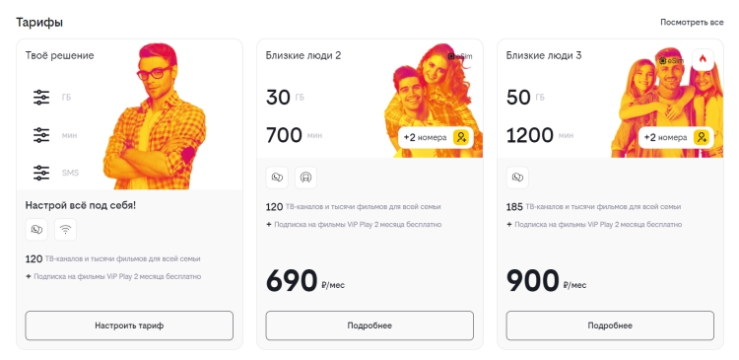
Task: Click the Близкие люди 3 title
Action: coord(543,55)
